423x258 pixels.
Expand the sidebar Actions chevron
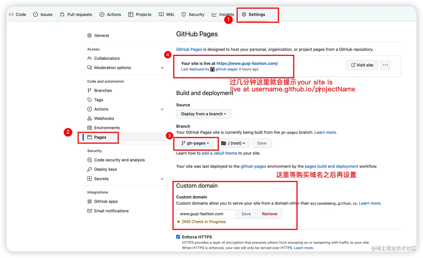click(162, 109)
